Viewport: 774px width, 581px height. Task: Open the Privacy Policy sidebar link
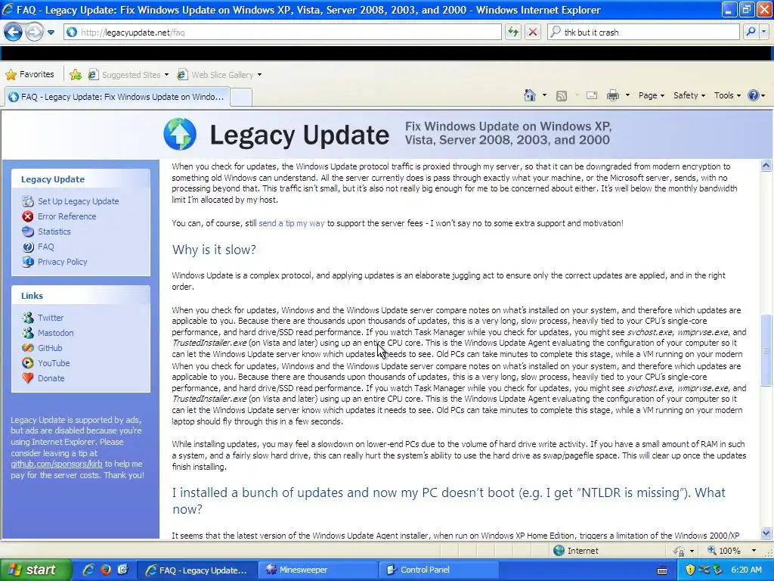point(62,262)
